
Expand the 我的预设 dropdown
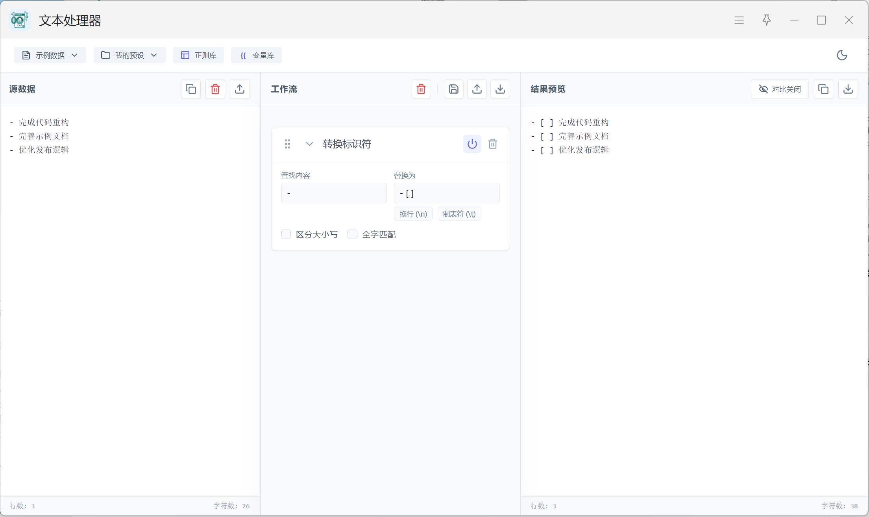[x=129, y=56]
